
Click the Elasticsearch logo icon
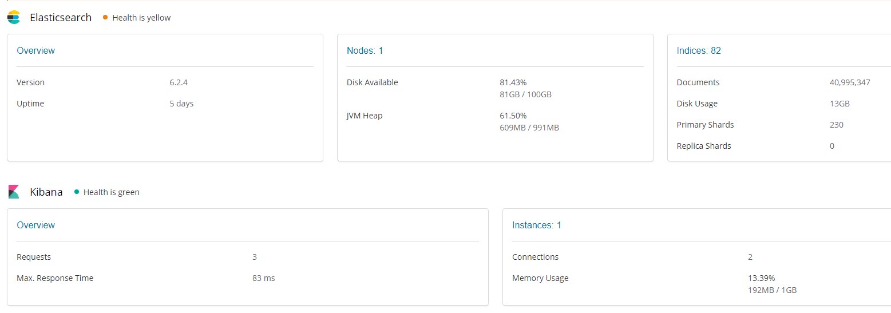(x=14, y=17)
